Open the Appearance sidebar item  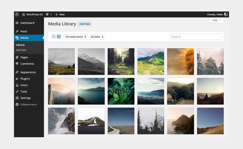click(28, 72)
